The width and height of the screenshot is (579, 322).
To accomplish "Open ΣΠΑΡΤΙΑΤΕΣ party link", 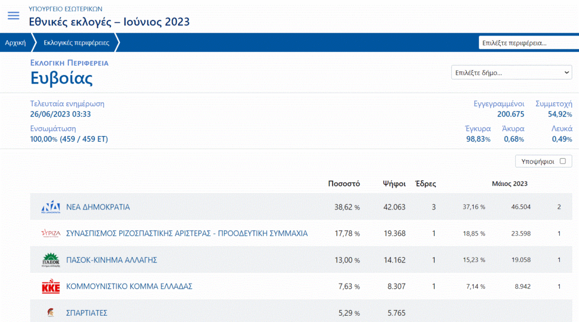I will pos(87,313).
